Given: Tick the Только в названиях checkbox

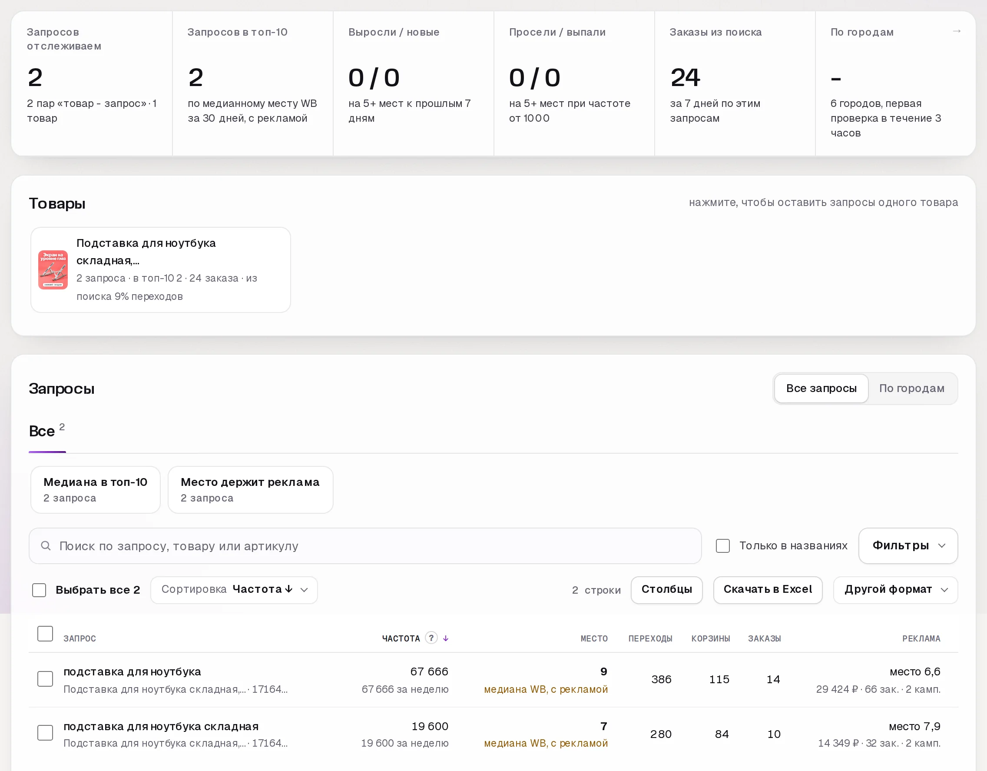Looking at the screenshot, I should pyautogui.click(x=722, y=546).
